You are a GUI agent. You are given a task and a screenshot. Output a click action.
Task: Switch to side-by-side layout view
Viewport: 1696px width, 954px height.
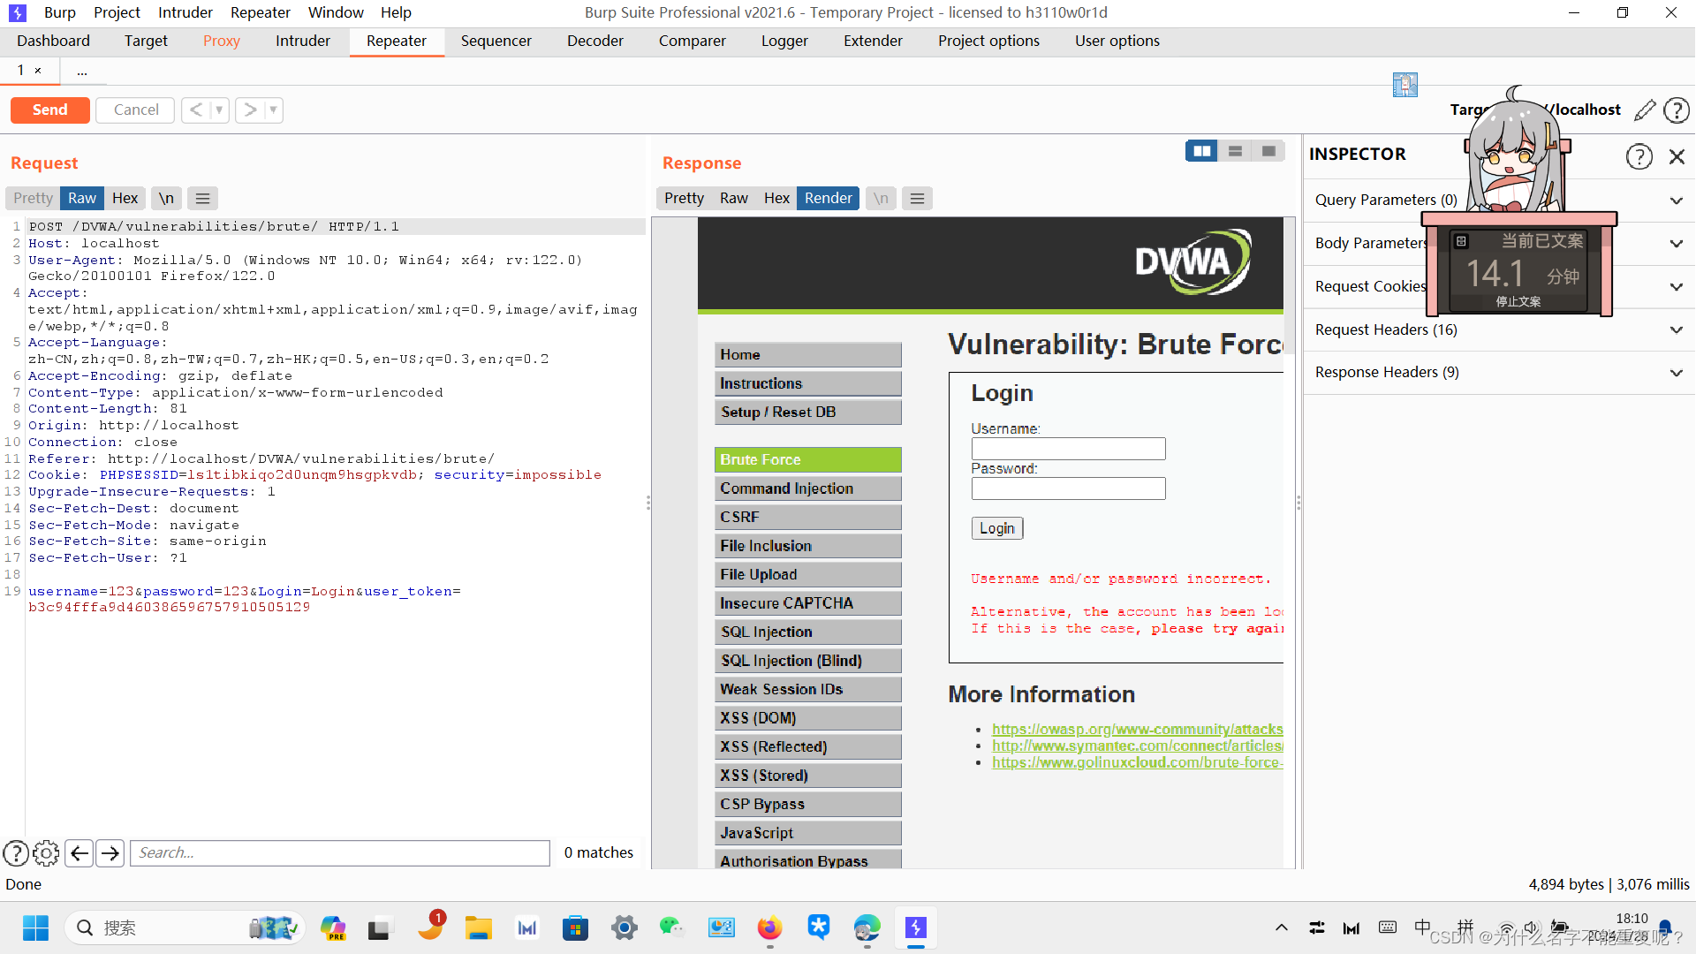(x=1201, y=151)
